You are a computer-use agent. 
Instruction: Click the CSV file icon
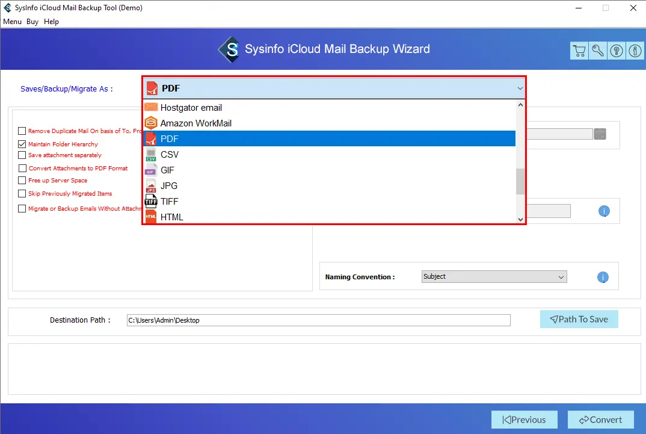click(151, 154)
